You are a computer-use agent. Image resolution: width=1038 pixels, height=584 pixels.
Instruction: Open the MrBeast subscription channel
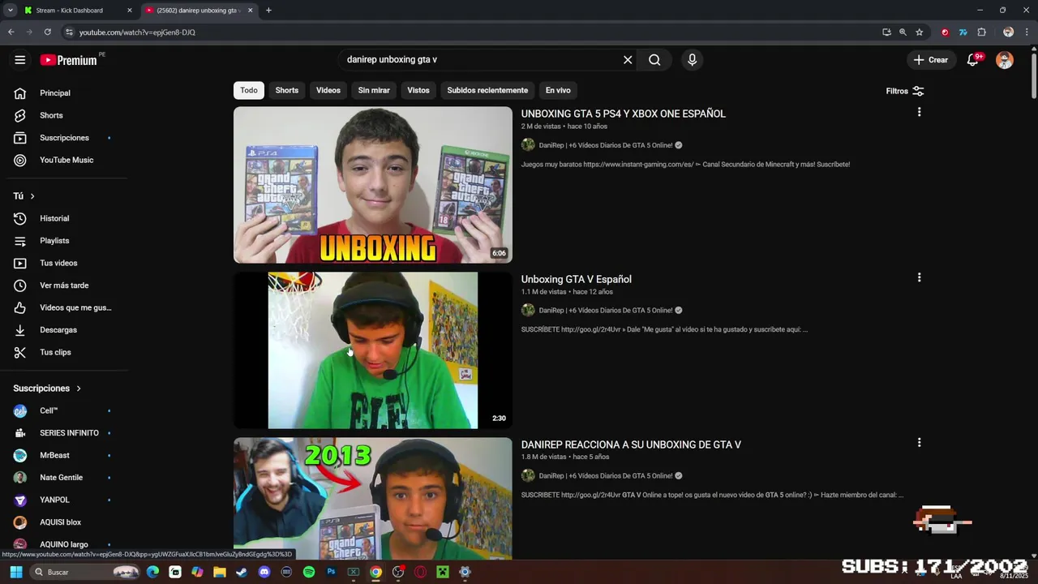[x=54, y=456]
